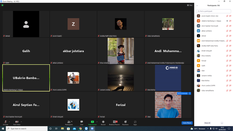Select Galih in the participants list
Viewport: 233px width, 131px height.
(214, 65)
